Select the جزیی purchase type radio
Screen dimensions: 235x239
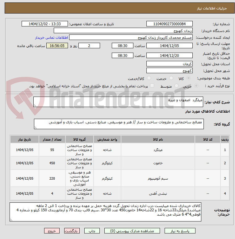[x=196, y=86]
